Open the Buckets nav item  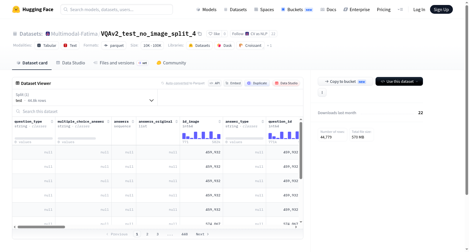tap(297, 9)
